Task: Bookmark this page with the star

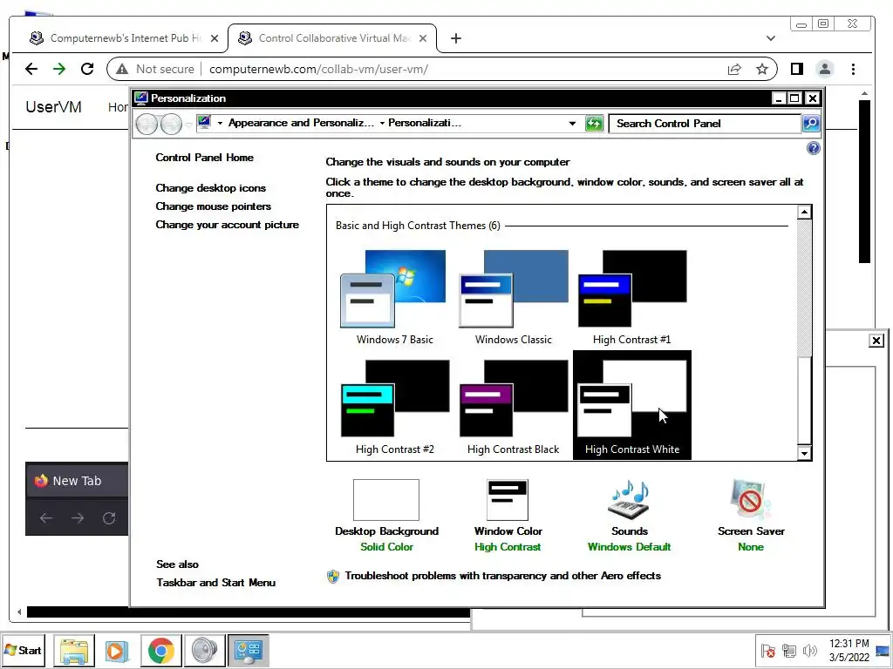Action: point(762,69)
